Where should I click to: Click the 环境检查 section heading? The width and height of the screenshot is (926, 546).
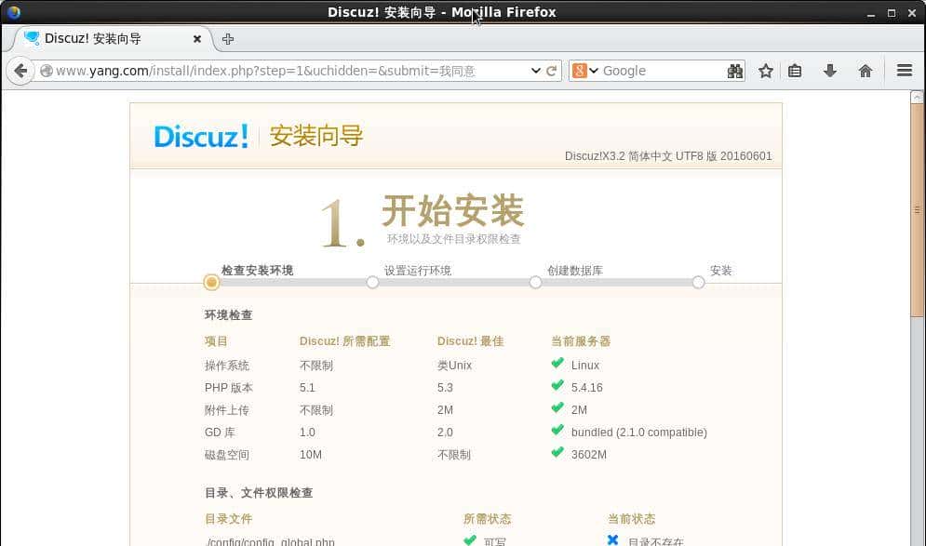click(x=229, y=315)
